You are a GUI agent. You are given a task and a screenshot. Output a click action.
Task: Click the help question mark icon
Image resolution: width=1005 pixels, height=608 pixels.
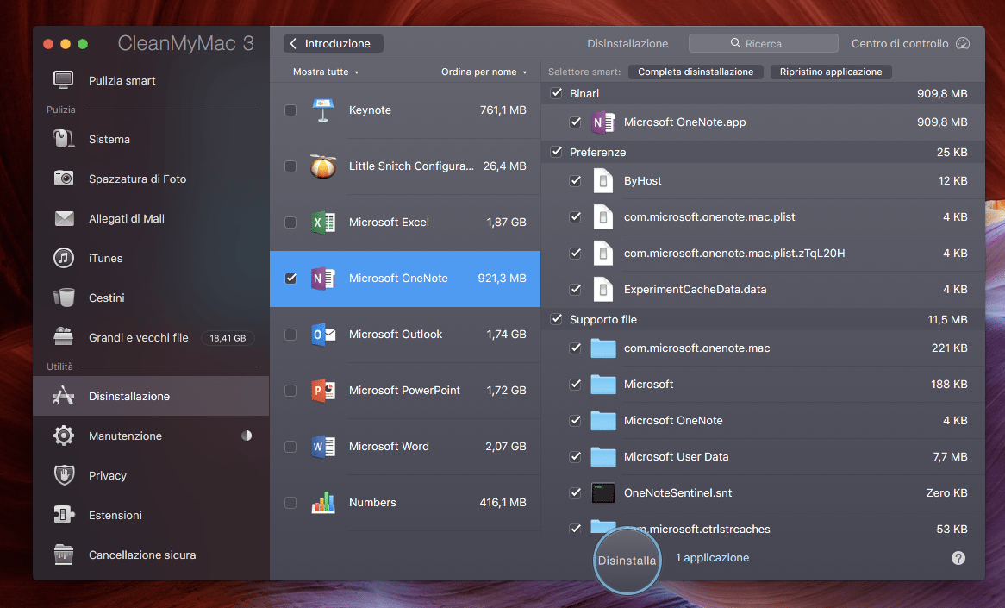click(958, 558)
